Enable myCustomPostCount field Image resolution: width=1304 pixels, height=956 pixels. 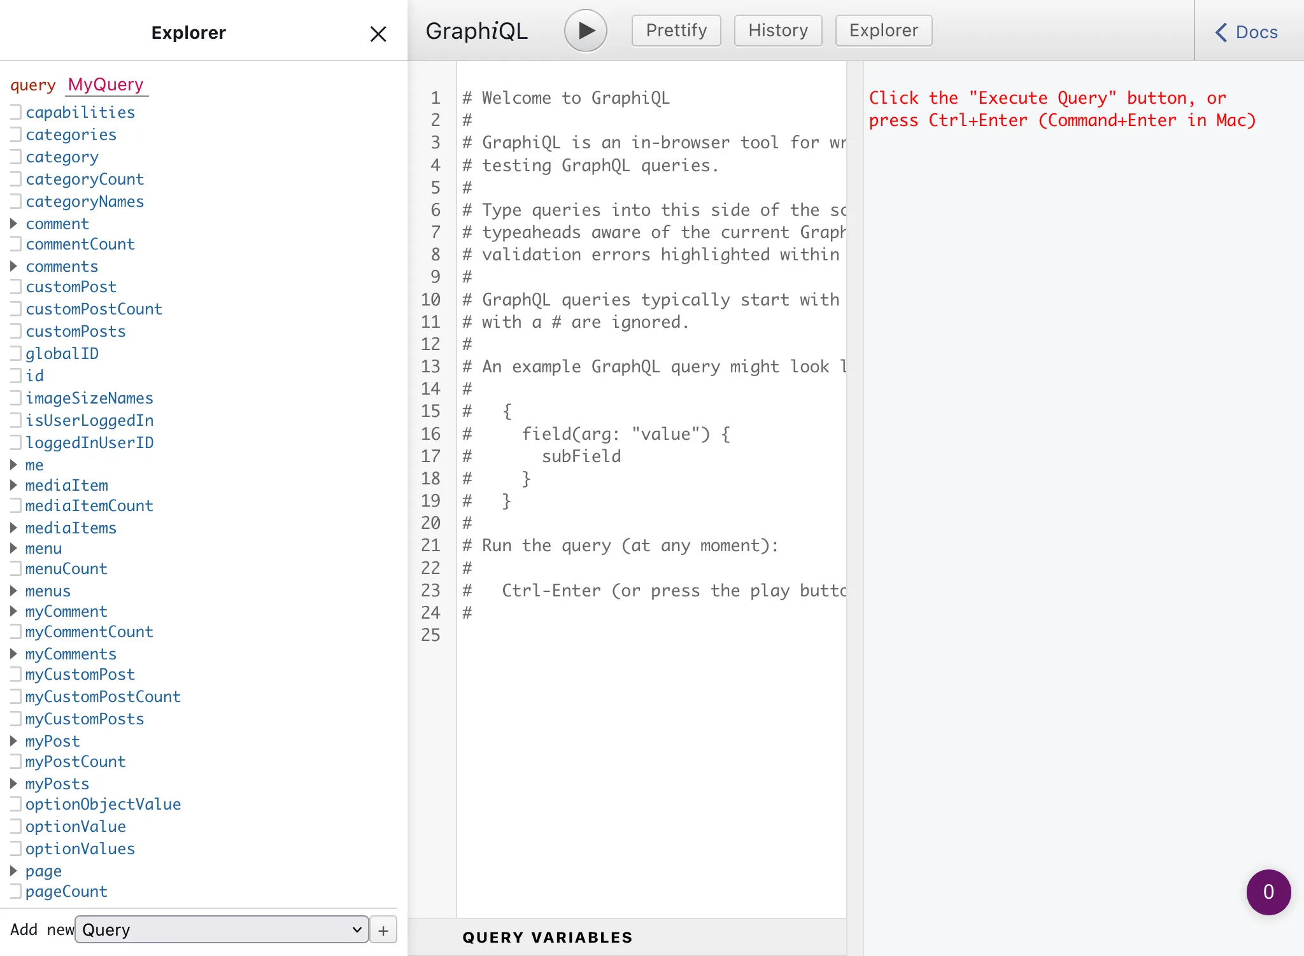pos(16,696)
